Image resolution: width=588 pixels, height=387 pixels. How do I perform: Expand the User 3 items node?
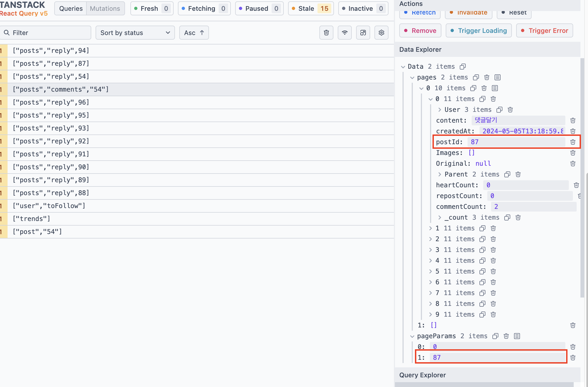[x=440, y=110]
